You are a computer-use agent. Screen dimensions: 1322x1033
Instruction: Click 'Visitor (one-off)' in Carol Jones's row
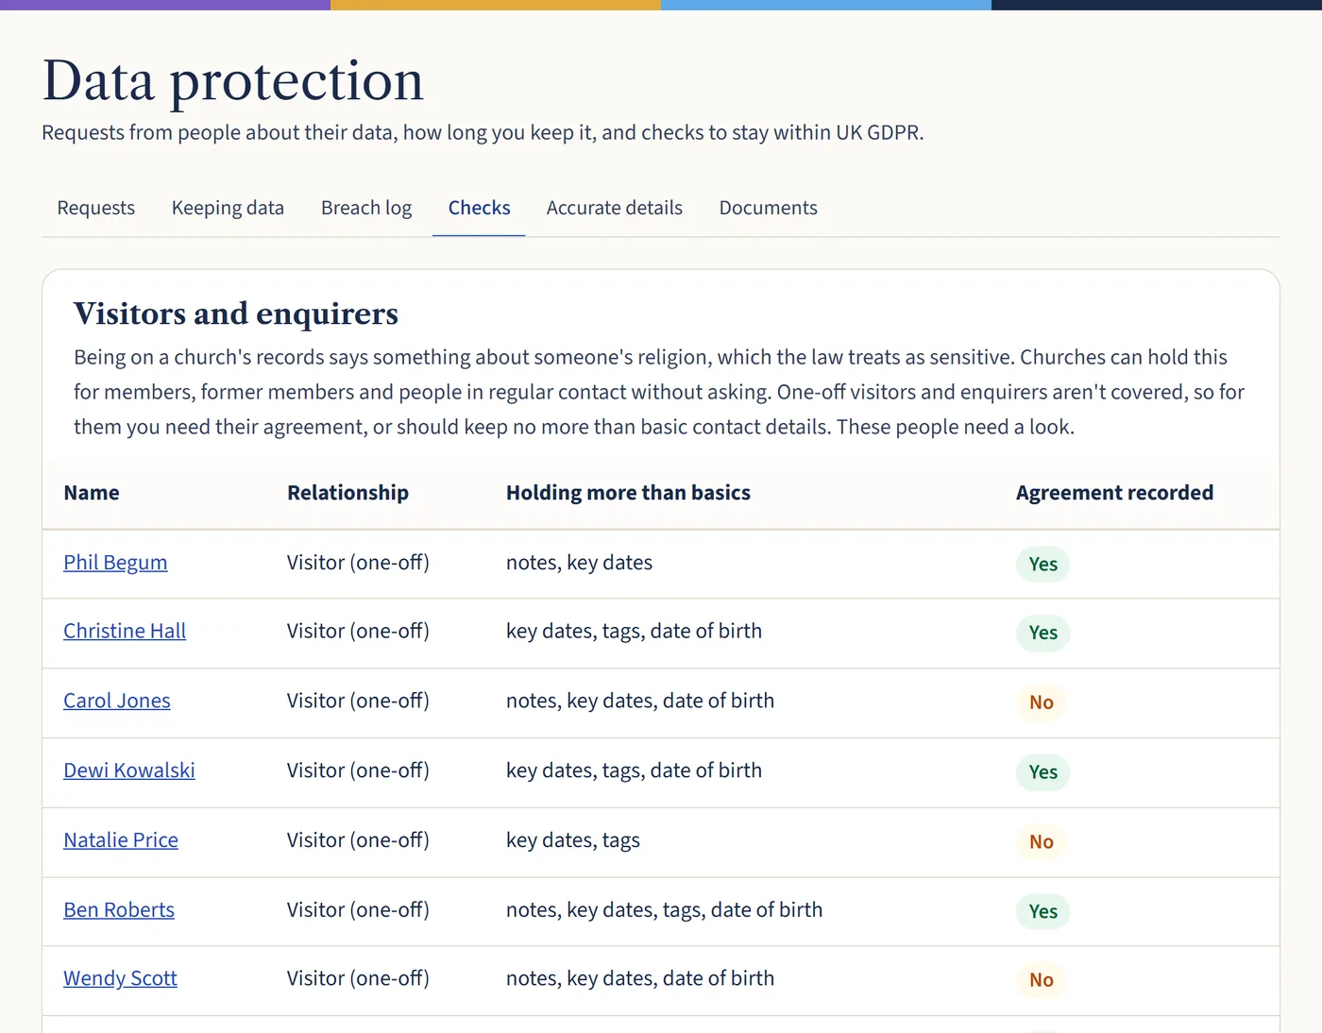(x=358, y=702)
